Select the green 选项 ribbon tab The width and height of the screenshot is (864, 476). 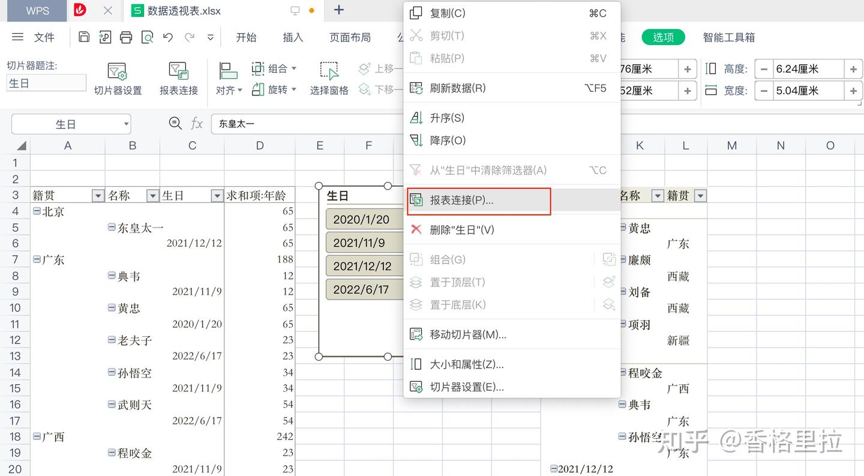click(663, 37)
